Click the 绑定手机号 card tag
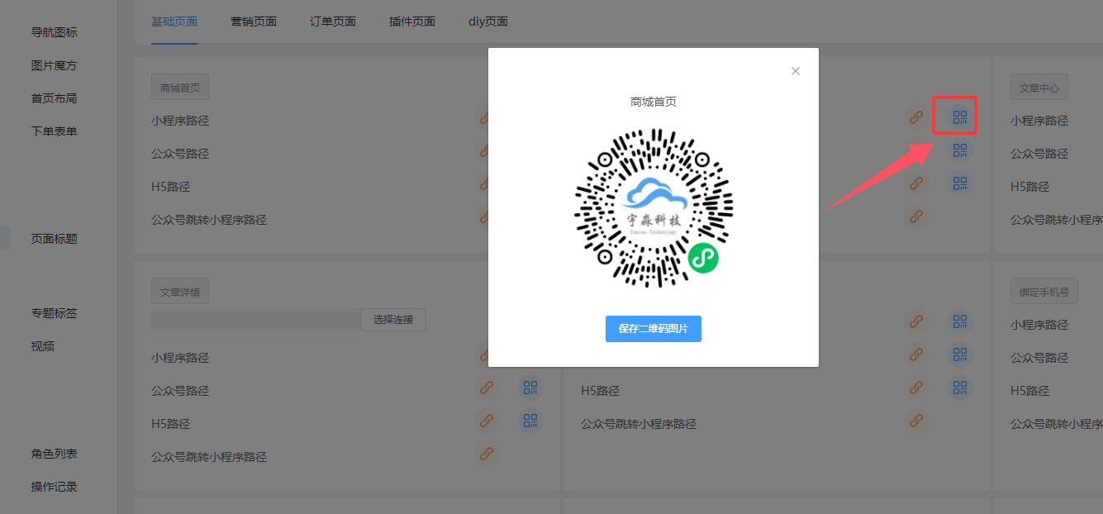The height and width of the screenshot is (514, 1103). coord(1044,292)
